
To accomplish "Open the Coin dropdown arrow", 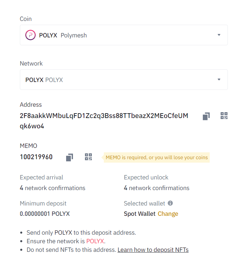I will [x=219, y=35].
